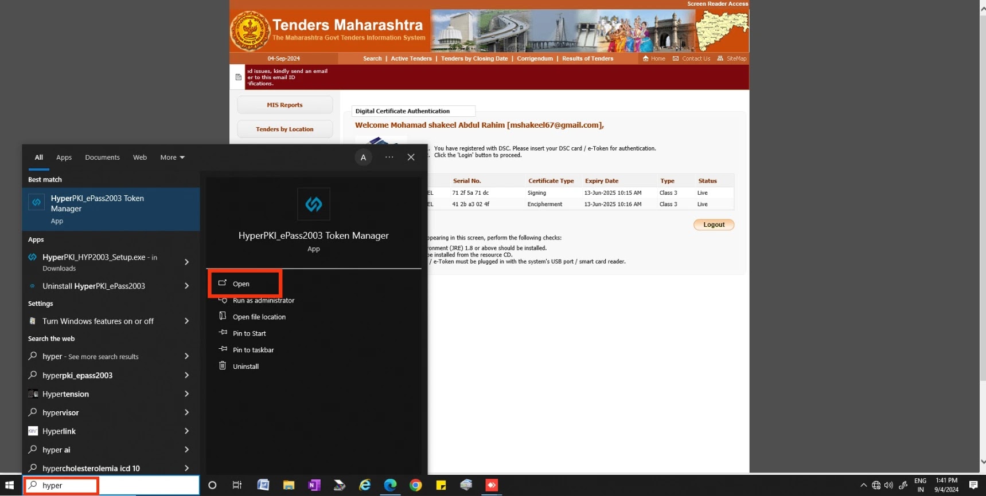
Task: Expand arrow for Hyperlink suggestion
Action: (186, 431)
